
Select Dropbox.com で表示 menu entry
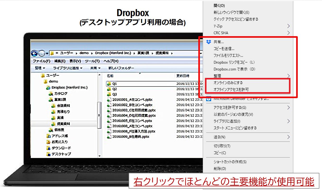[x=234, y=69]
